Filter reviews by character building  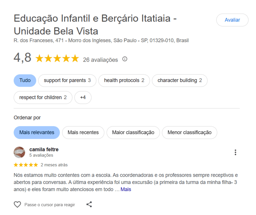coord(180,81)
